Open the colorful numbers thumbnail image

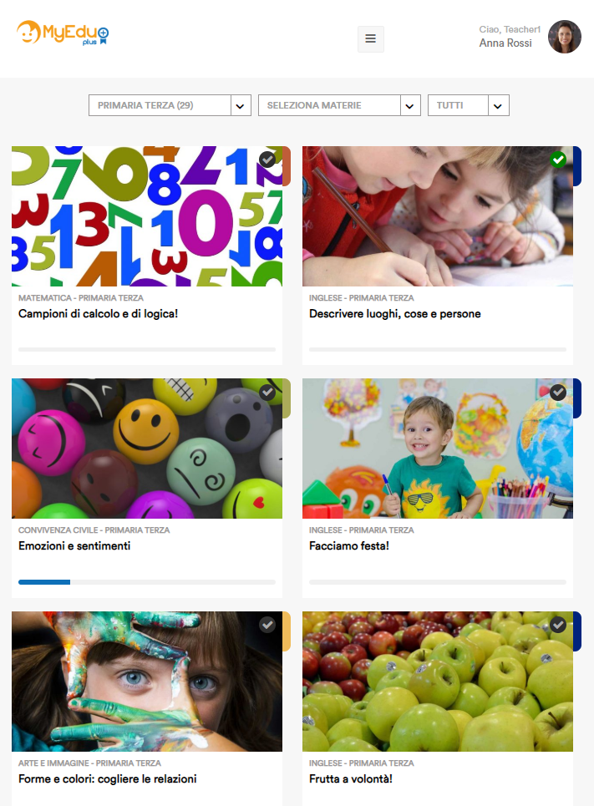(x=147, y=216)
